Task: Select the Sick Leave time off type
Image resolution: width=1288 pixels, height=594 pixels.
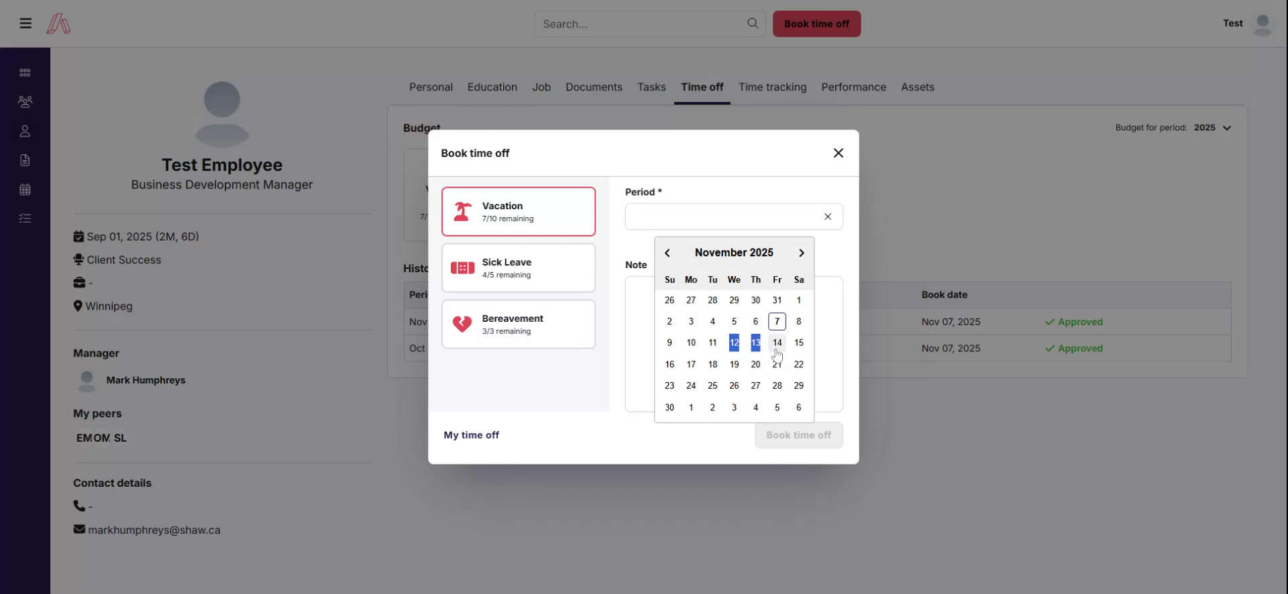Action: (x=518, y=268)
